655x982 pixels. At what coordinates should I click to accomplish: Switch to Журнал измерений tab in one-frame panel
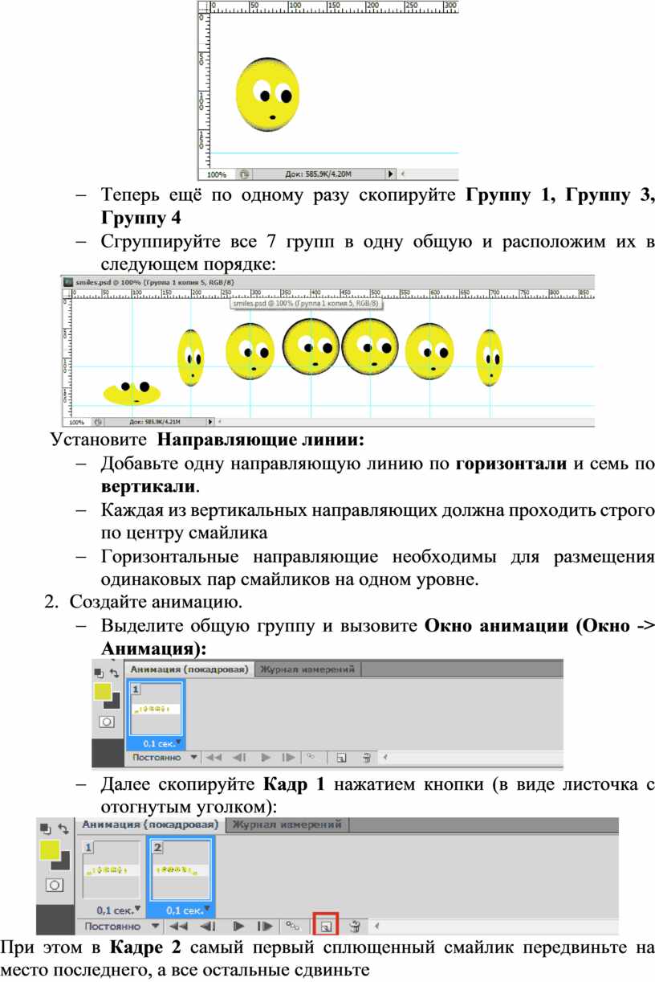(x=308, y=669)
